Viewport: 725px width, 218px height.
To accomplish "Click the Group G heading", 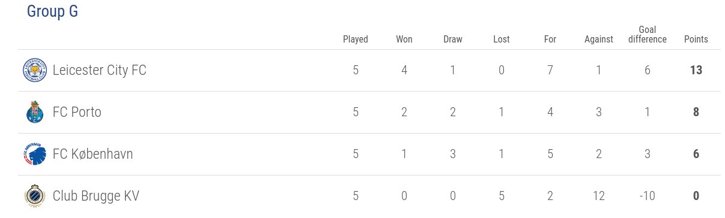I will (x=52, y=11).
